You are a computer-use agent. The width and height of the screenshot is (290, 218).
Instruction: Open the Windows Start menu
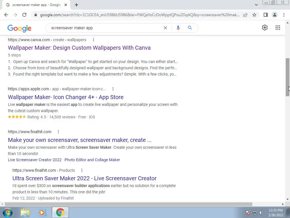click(x=8, y=212)
